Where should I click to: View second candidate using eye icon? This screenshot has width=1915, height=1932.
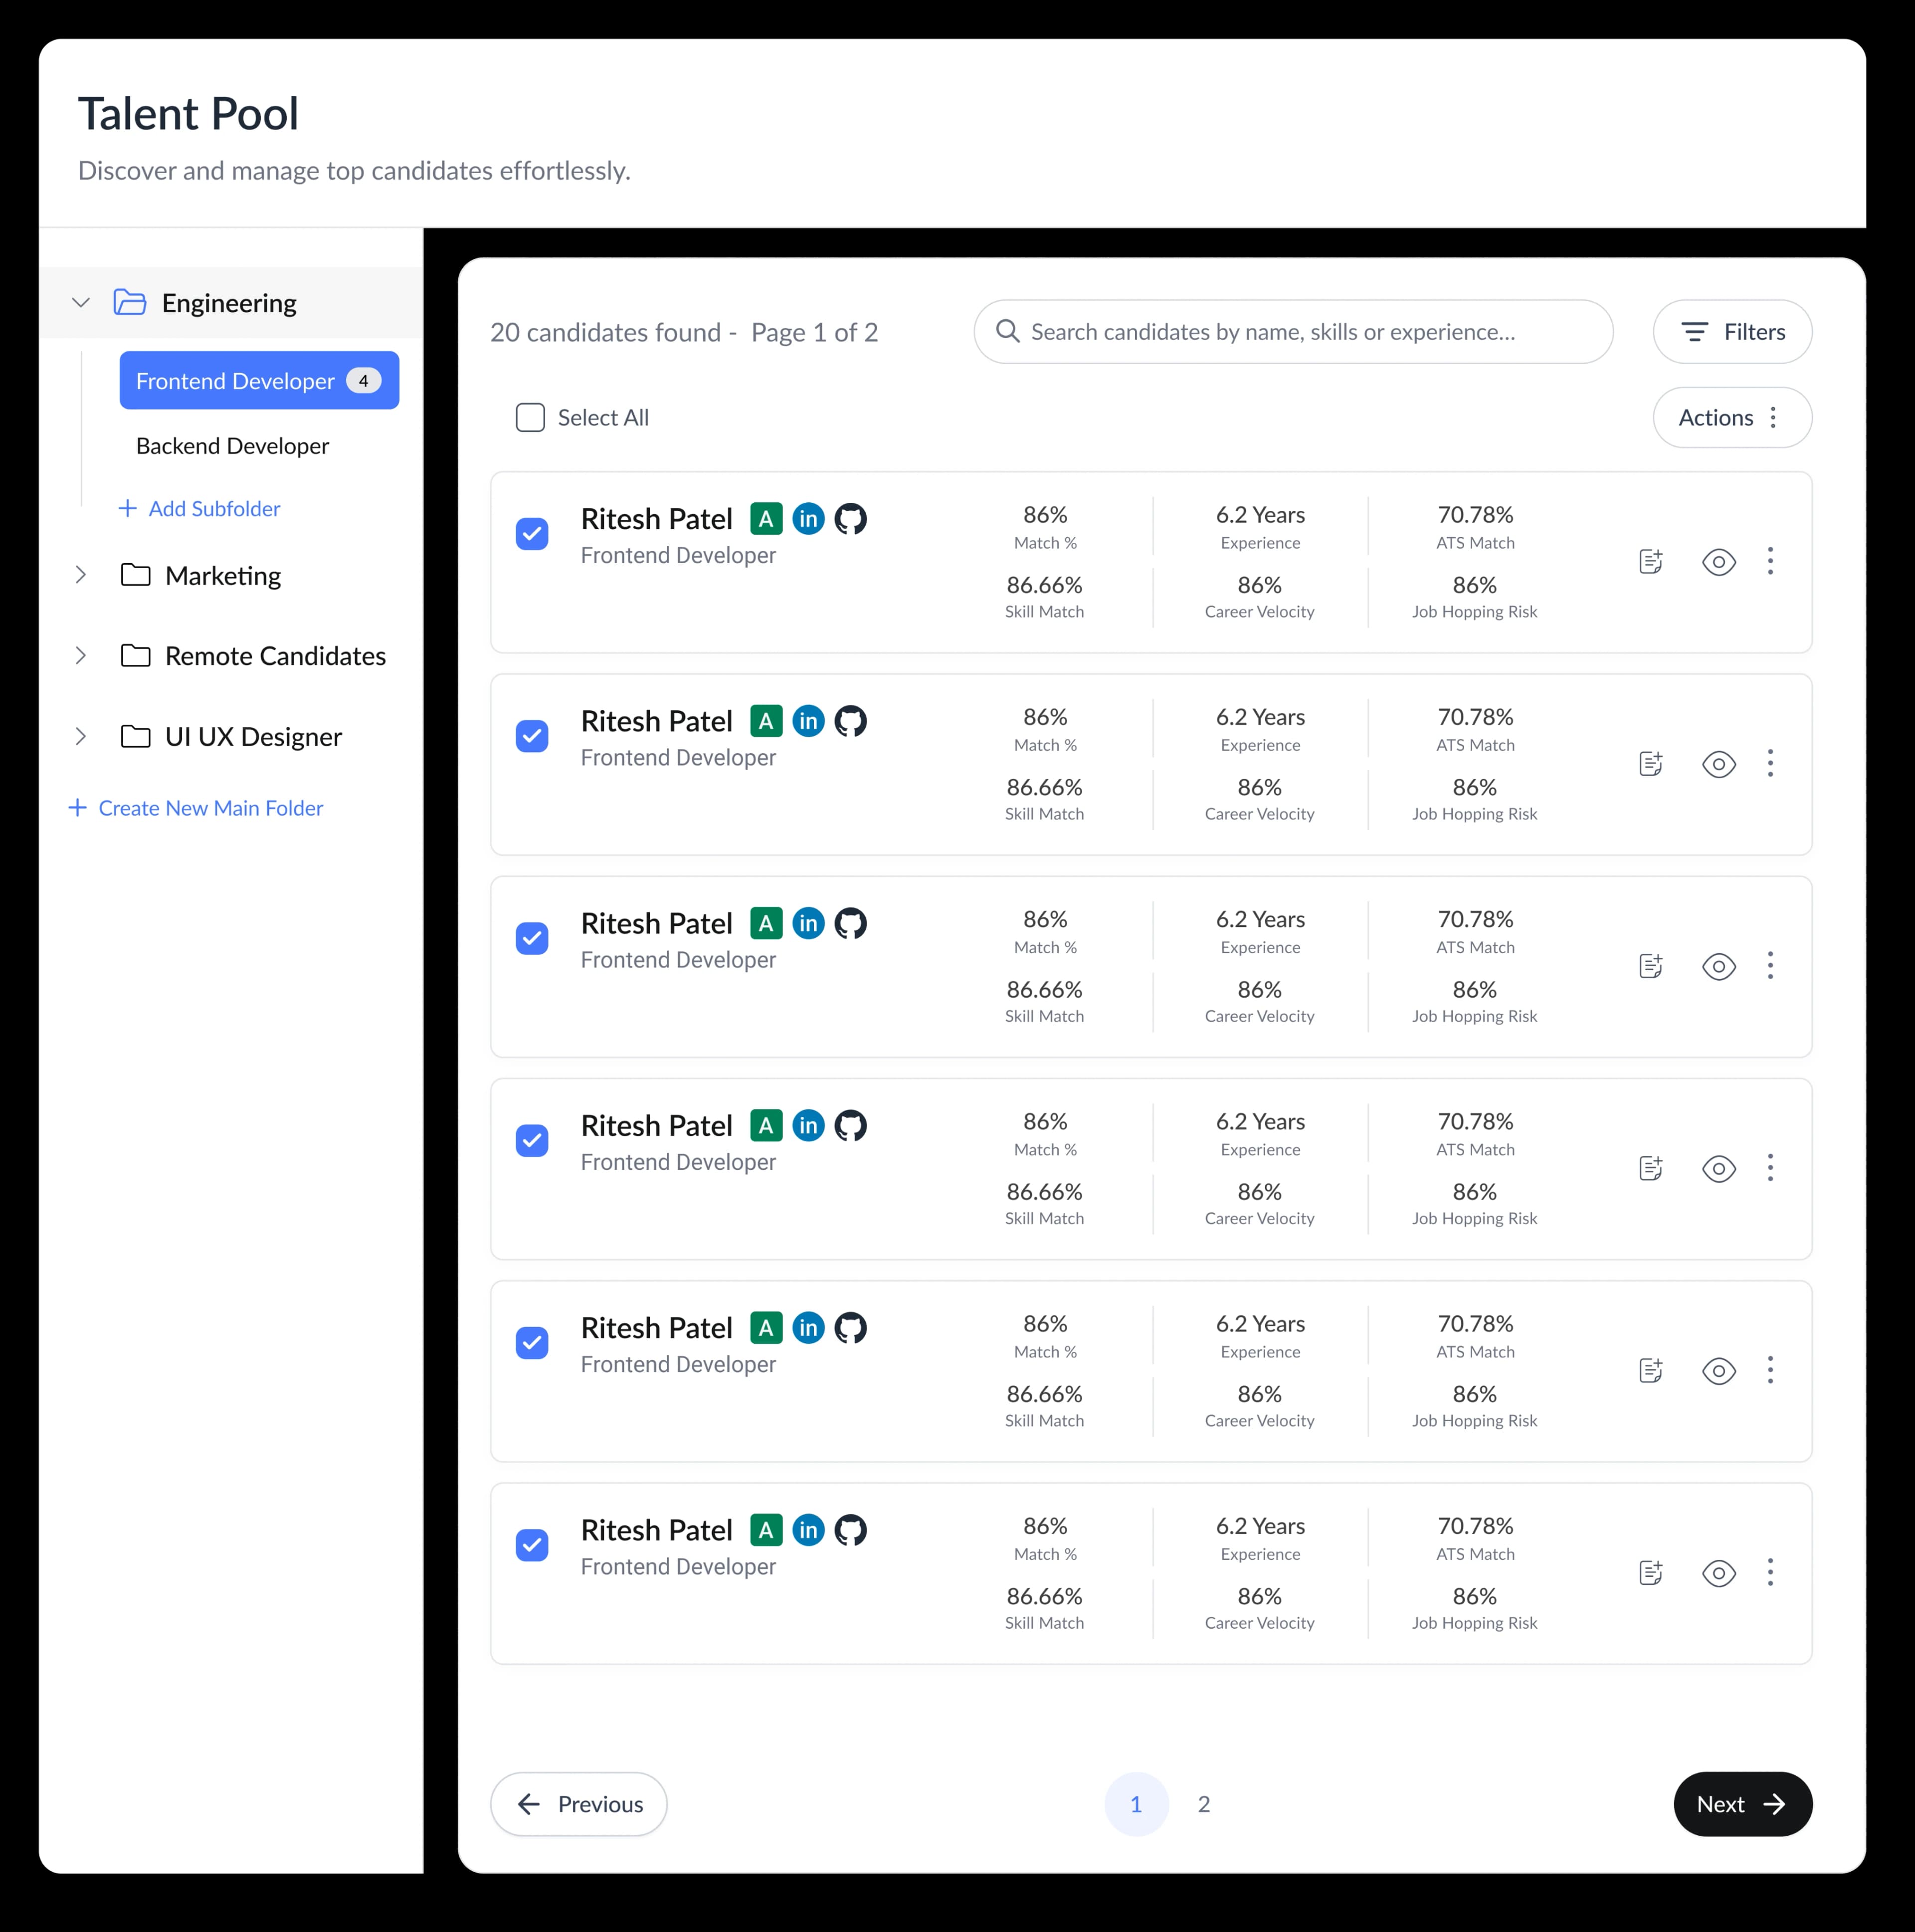click(x=1718, y=764)
